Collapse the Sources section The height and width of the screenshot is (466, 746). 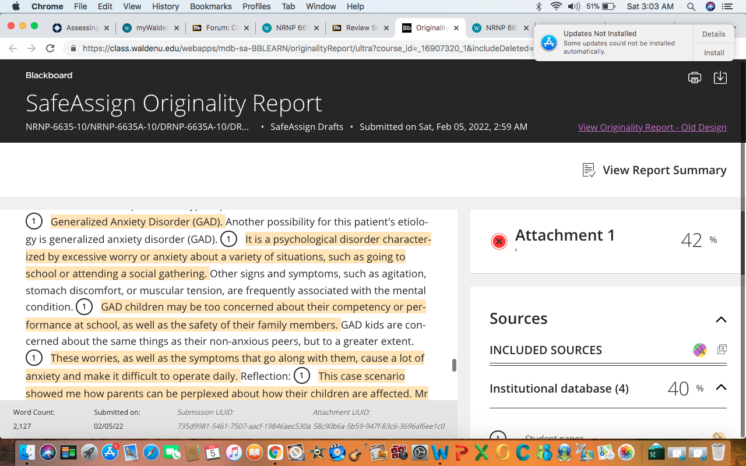721,319
